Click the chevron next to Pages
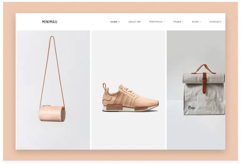 click(x=183, y=22)
